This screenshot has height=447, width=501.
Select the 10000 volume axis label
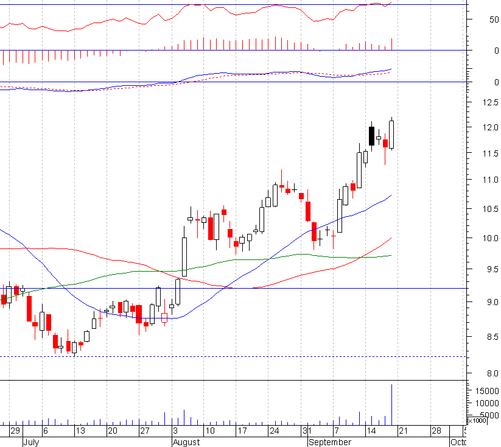coord(487,403)
